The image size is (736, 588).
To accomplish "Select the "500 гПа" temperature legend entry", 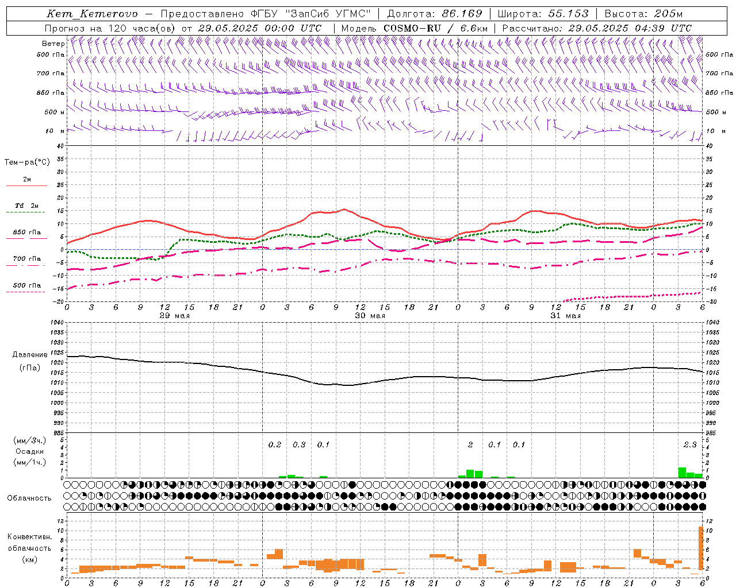I will tap(27, 285).
